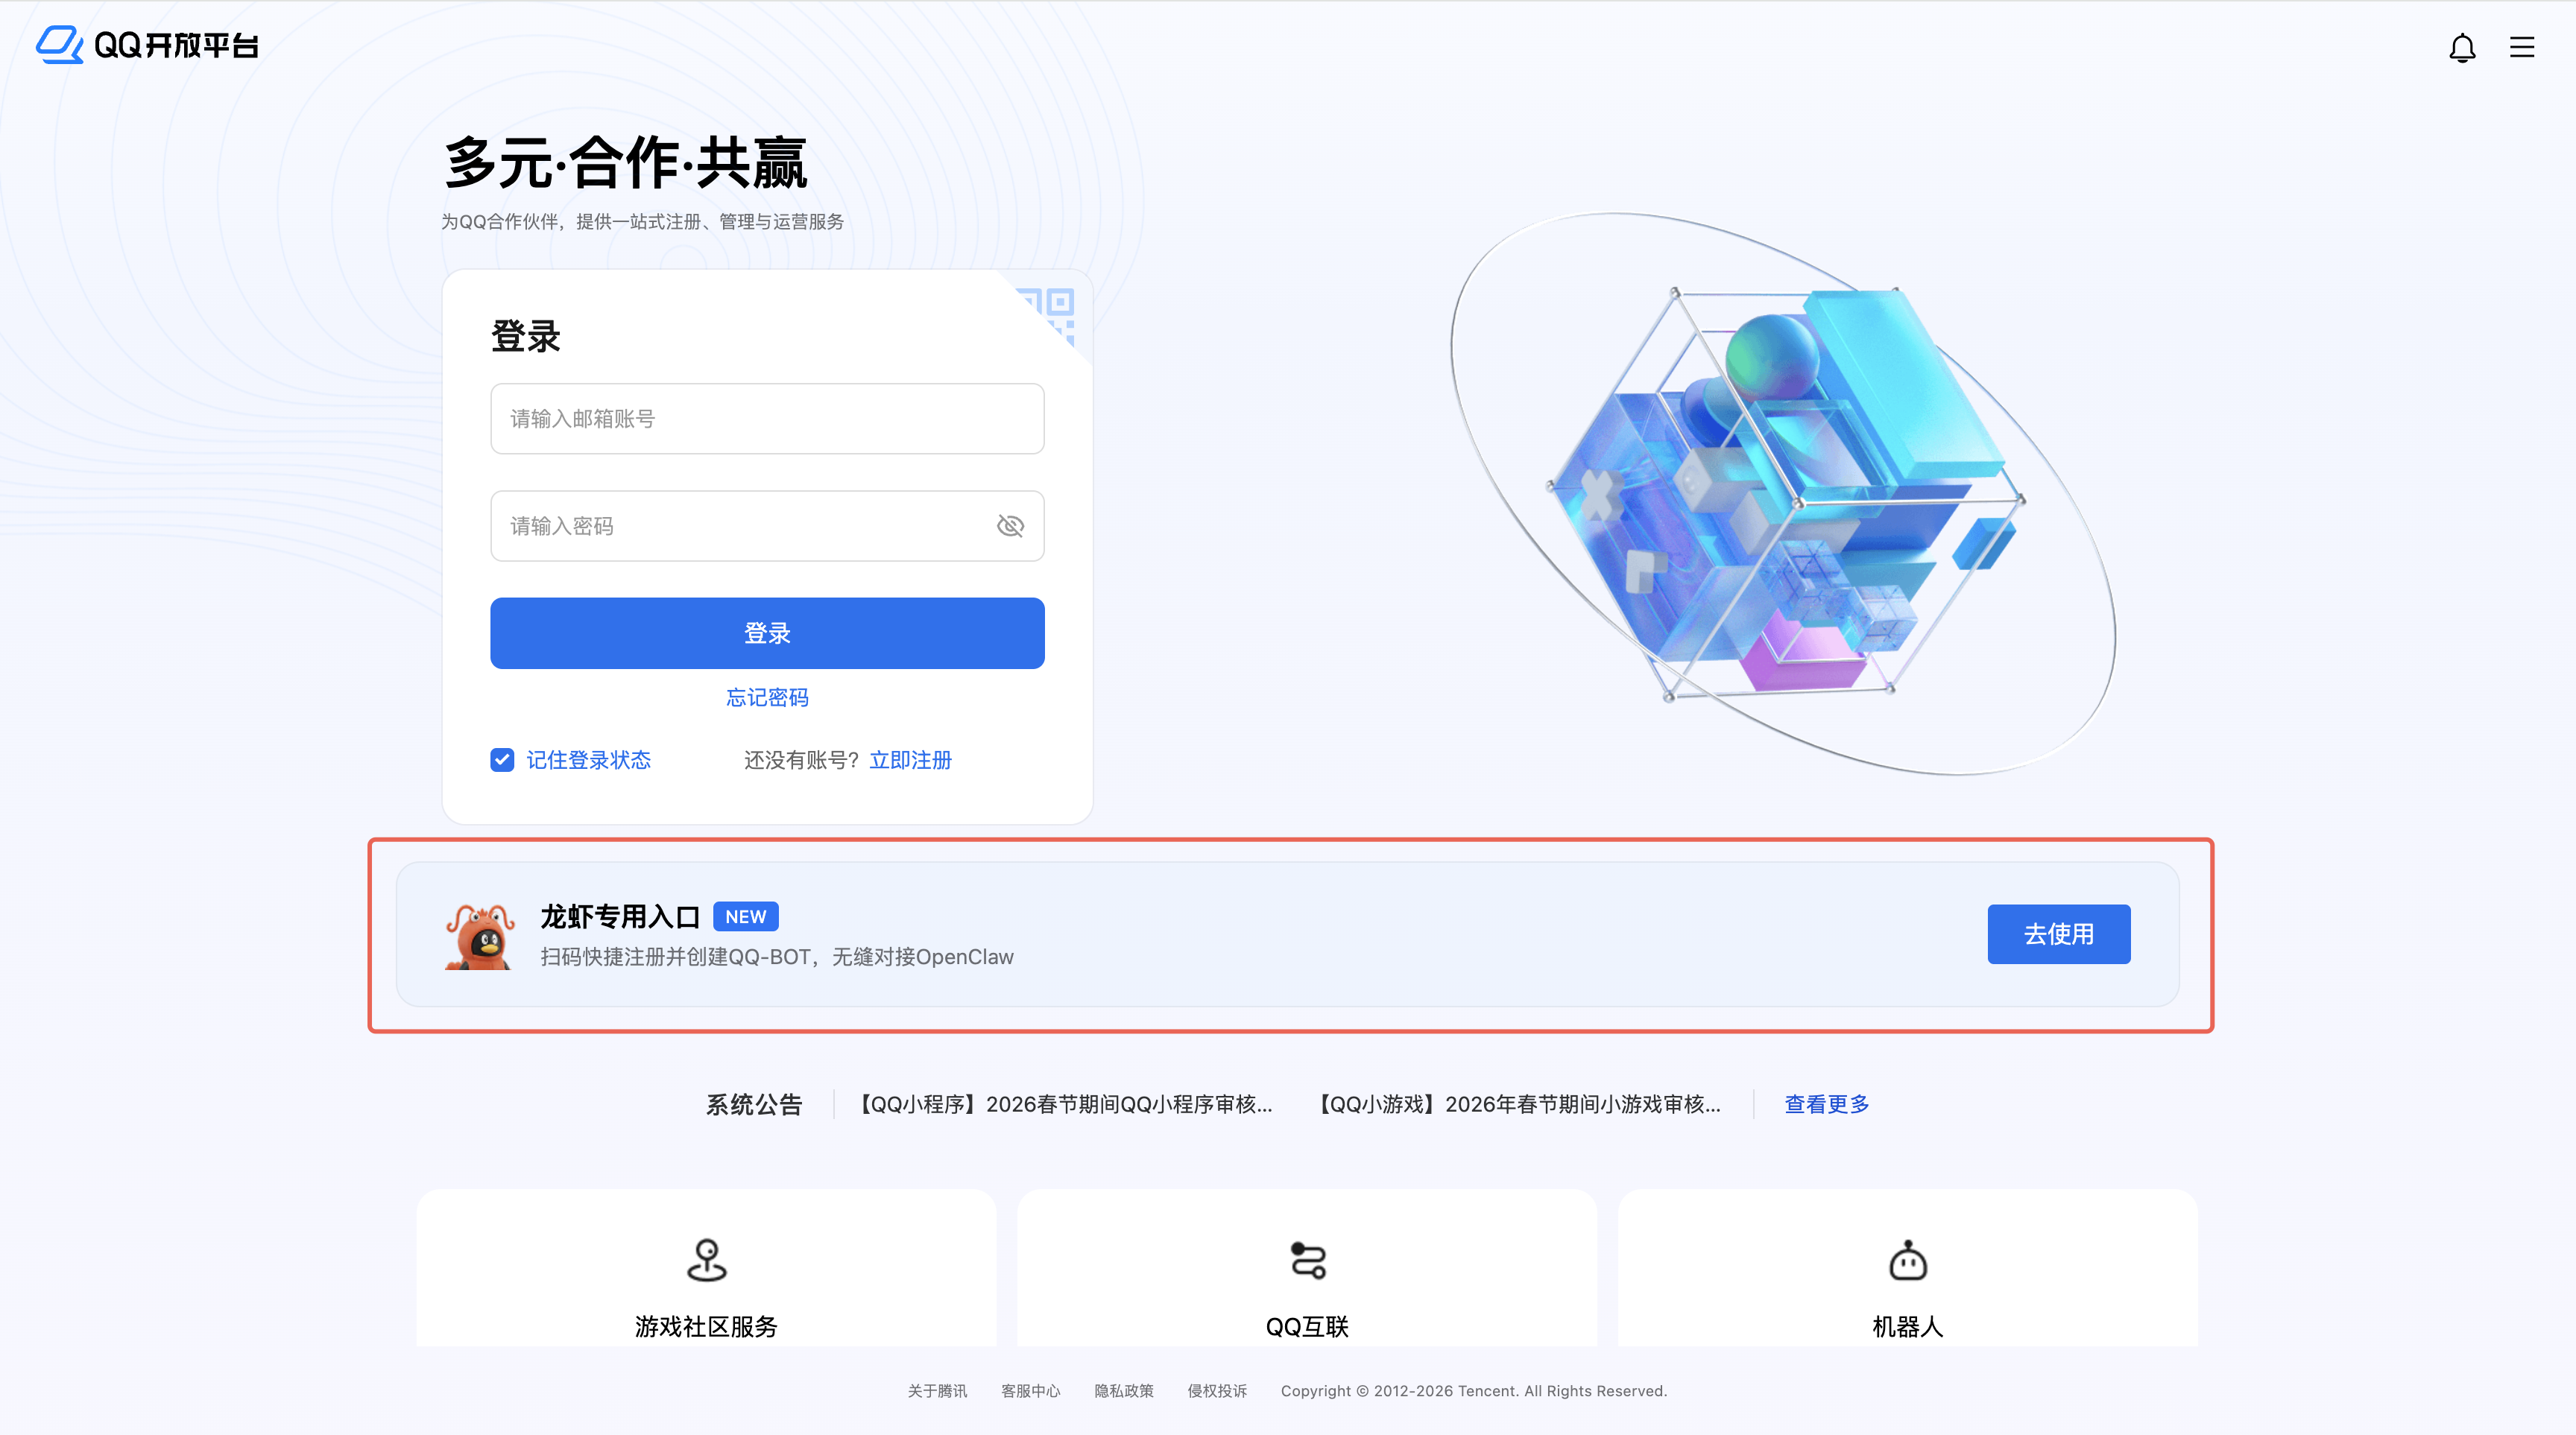Click the blue 登录 button
2576x1435 pixels.
(x=767, y=633)
